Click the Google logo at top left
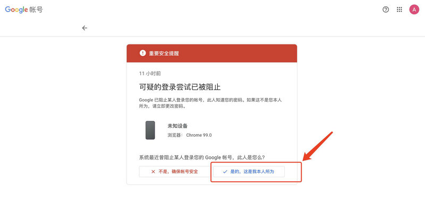425x213 pixels. pos(16,10)
